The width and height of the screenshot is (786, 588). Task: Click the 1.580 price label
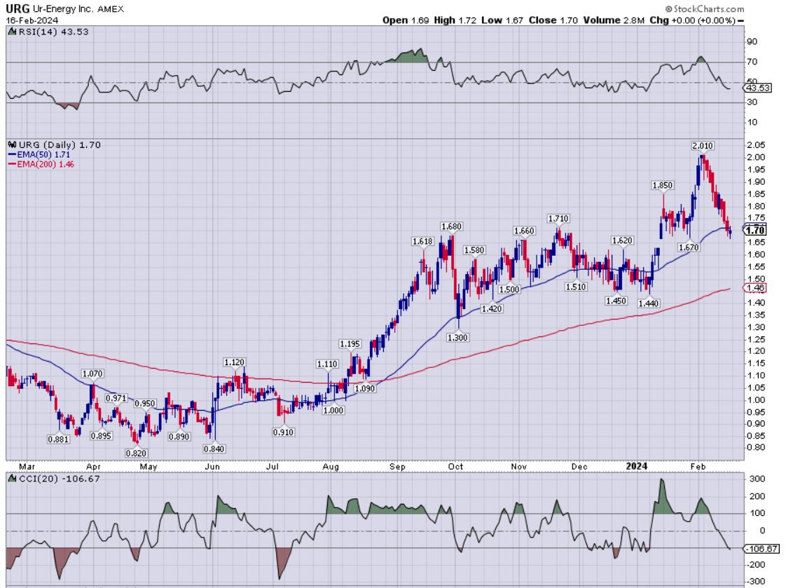pos(474,250)
